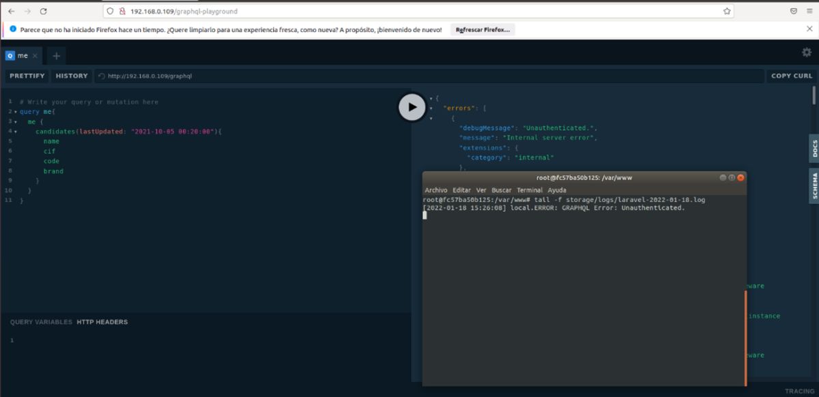Run the GraphQL query with play button
The height and width of the screenshot is (397, 819).
pyautogui.click(x=412, y=107)
